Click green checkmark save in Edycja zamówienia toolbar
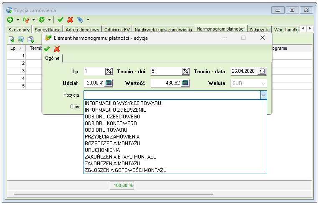The image size is (319, 205). [61, 20]
